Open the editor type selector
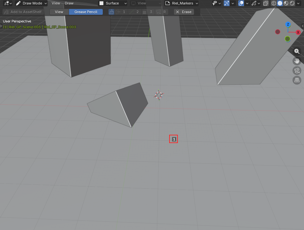The image size is (304, 230). (x=8, y=3)
